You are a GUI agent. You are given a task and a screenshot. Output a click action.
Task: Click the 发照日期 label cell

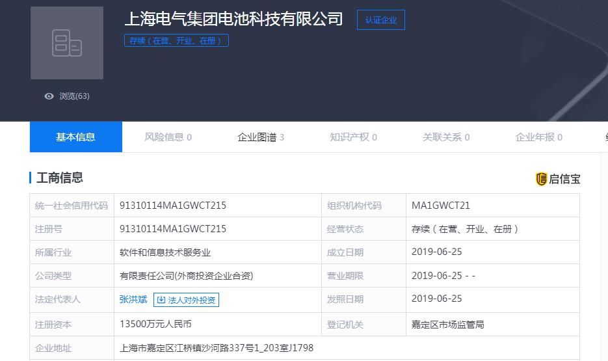tap(363, 300)
